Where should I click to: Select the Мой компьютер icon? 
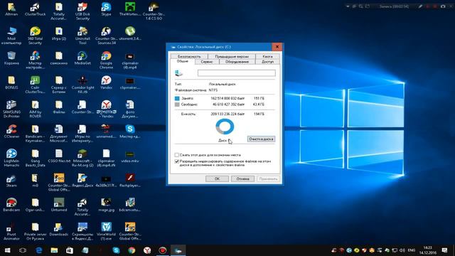(x=11, y=36)
